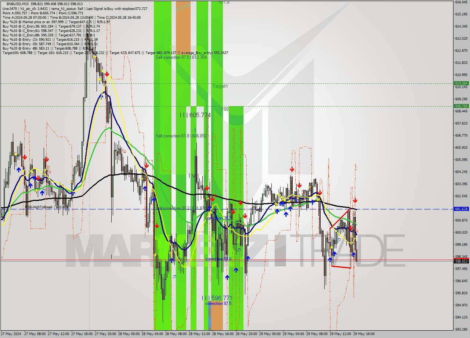
Task: Click the '28 May 16:00' time axis label
Action: tap(223, 334)
